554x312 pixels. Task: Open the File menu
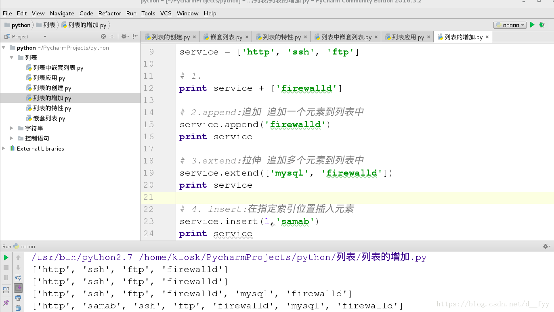pos(7,13)
